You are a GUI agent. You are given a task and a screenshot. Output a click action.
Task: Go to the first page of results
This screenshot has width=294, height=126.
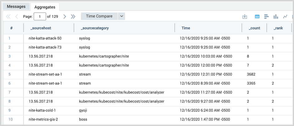(8, 16)
